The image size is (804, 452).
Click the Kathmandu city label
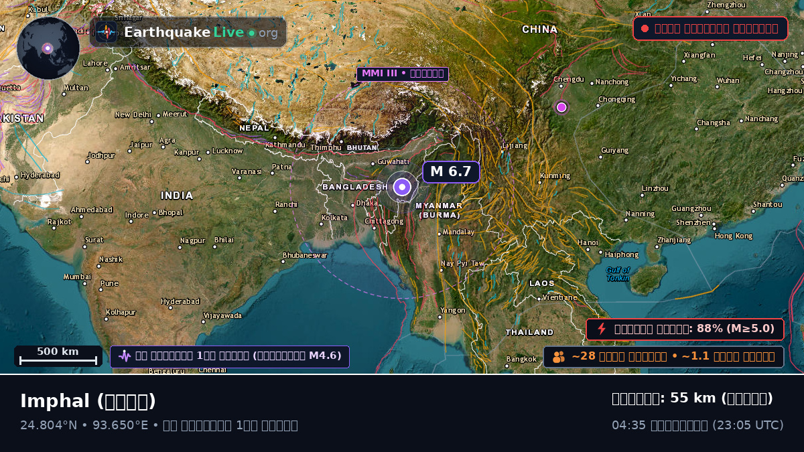coord(285,145)
